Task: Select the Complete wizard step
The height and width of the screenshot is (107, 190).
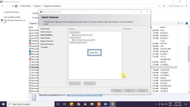Action: [44, 47]
